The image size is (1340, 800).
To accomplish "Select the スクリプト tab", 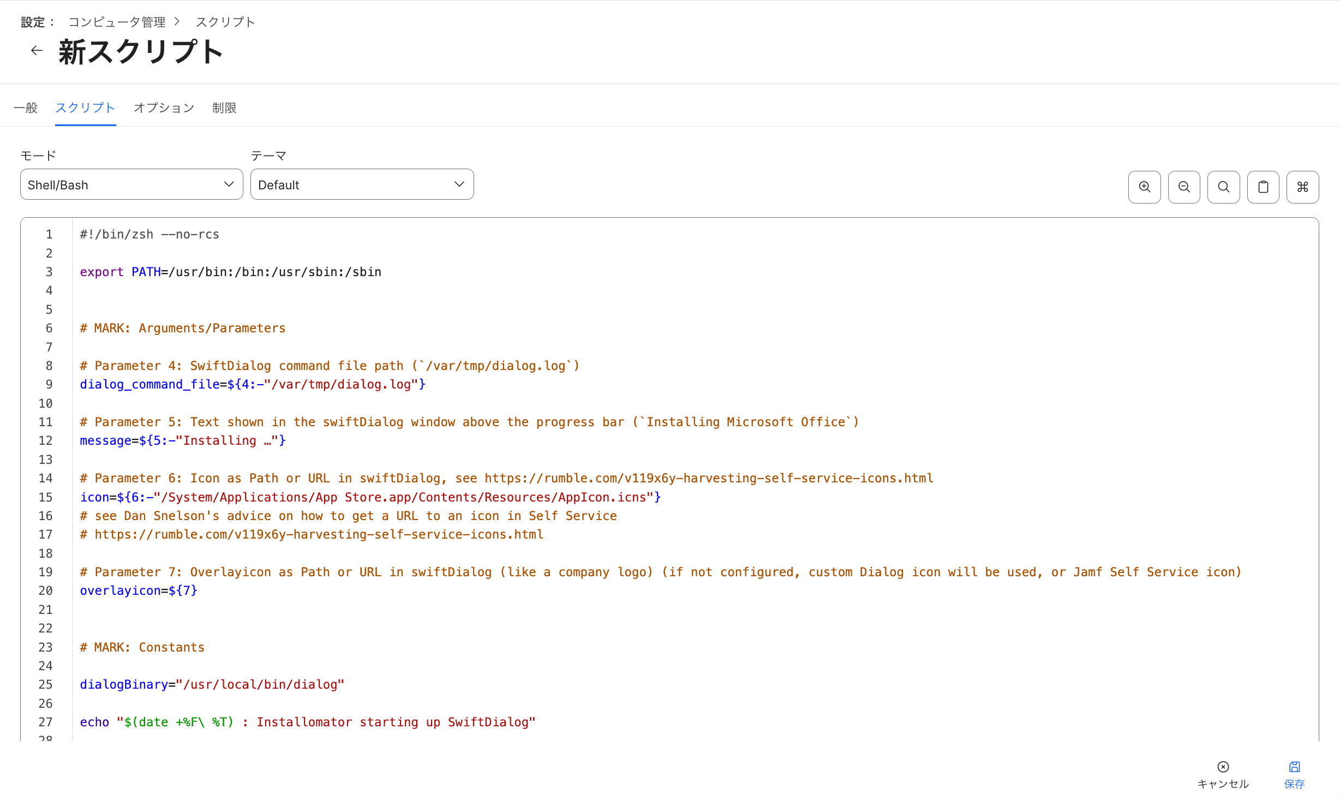I will (x=85, y=108).
